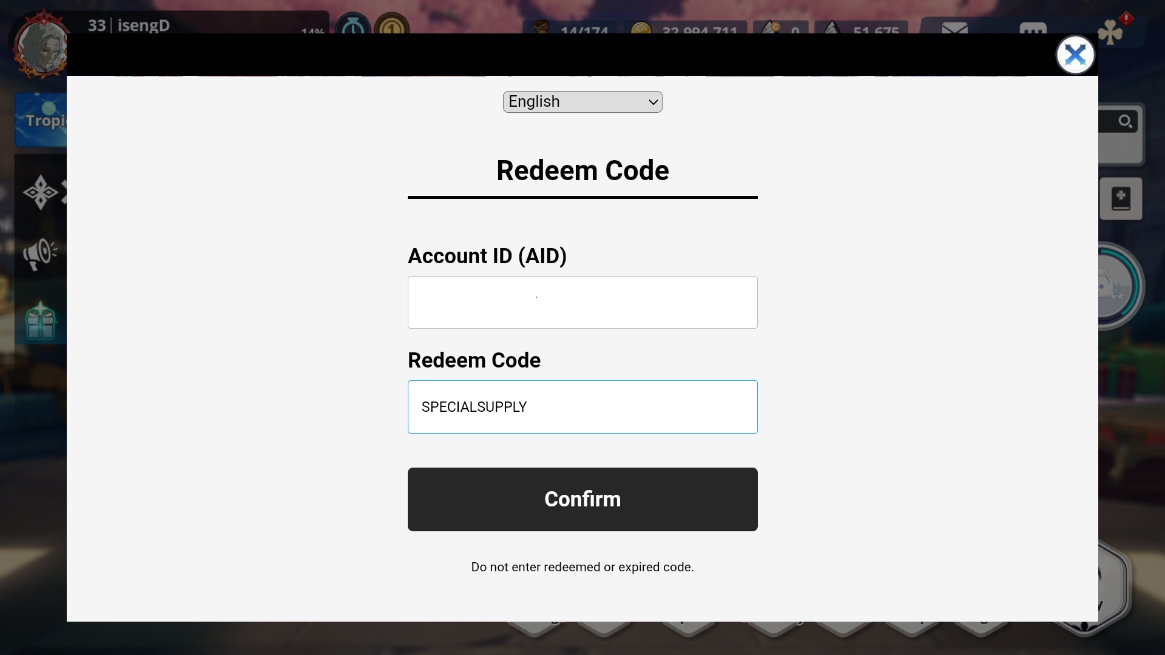Click the blue stopwatch timer icon
This screenshot has height=655, width=1165.
point(353,26)
